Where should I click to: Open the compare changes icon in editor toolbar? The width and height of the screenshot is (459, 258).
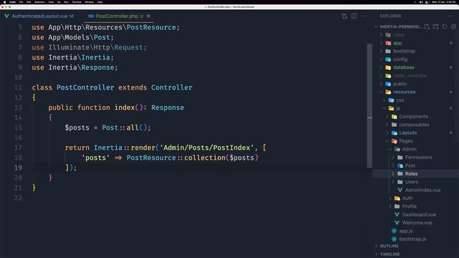coord(344,16)
